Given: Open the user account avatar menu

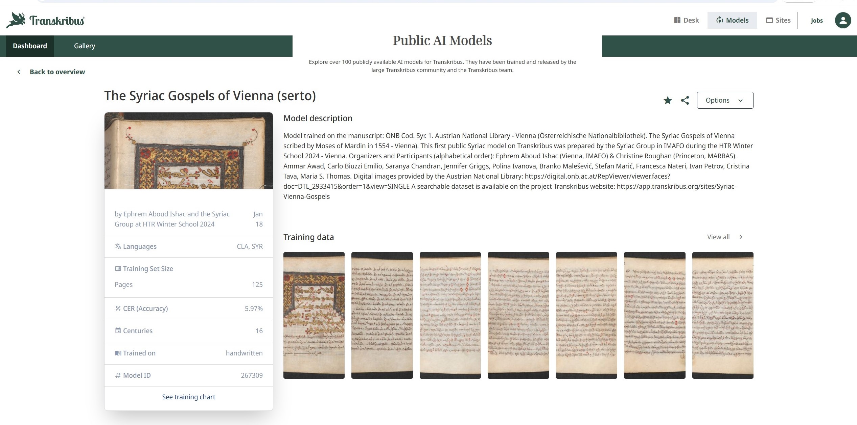Looking at the screenshot, I should (x=843, y=20).
